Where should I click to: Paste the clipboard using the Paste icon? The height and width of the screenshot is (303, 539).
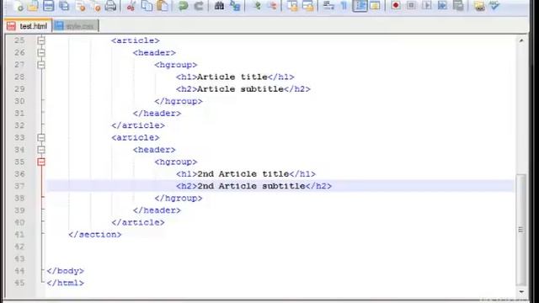[163, 6]
